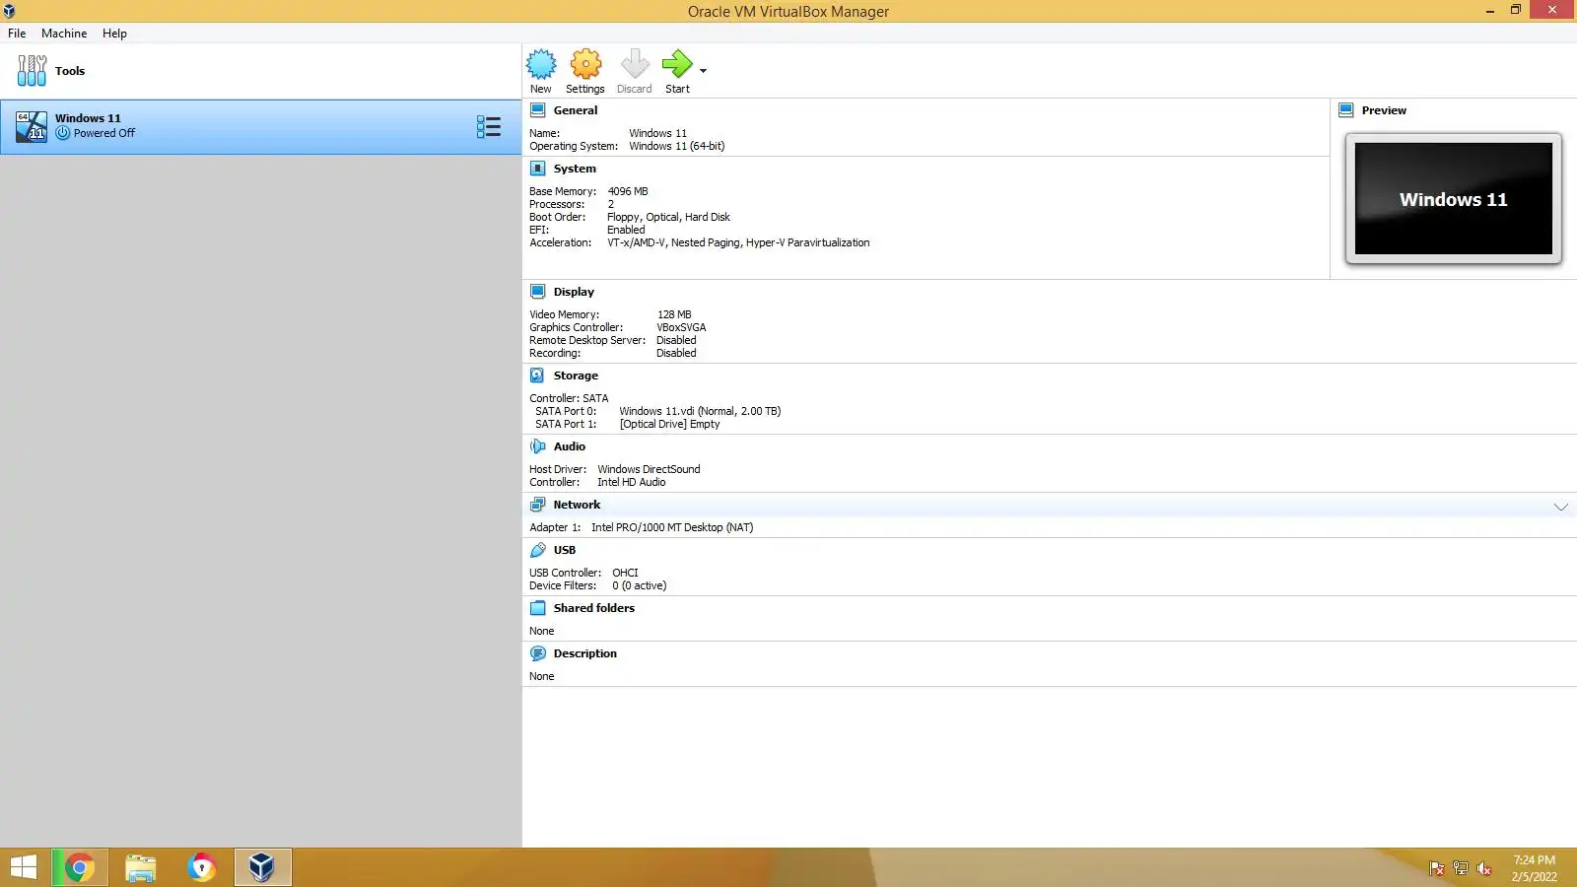
Task: Open the Machine menu
Action: tap(64, 34)
